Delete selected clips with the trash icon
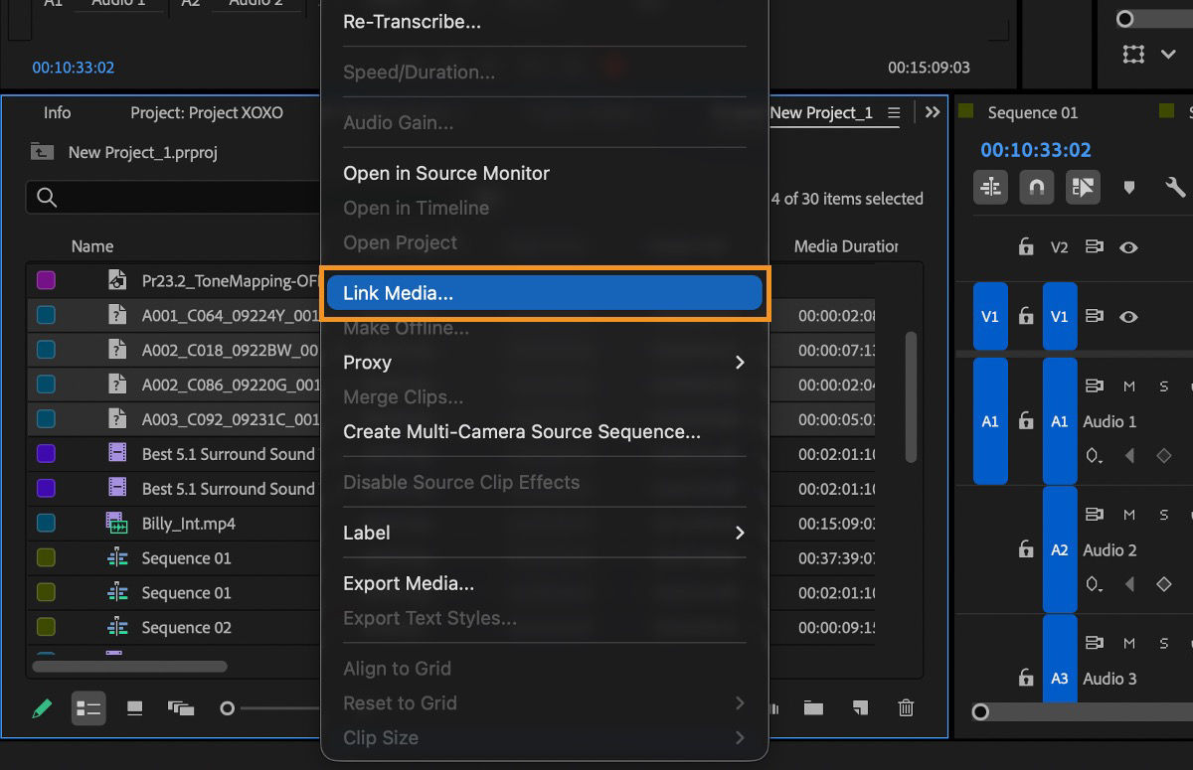The height and width of the screenshot is (770, 1193). tap(906, 708)
